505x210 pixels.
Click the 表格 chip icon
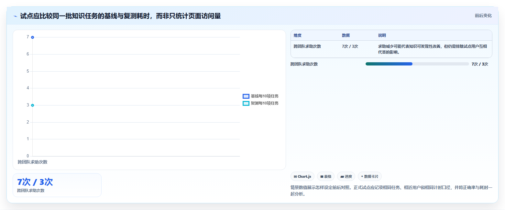pos(322,176)
